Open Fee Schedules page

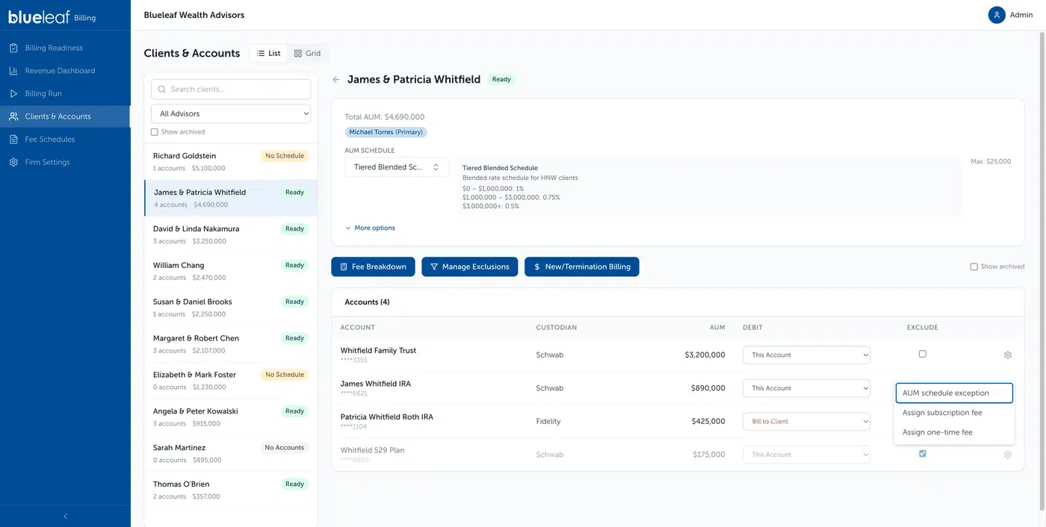point(65,140)
